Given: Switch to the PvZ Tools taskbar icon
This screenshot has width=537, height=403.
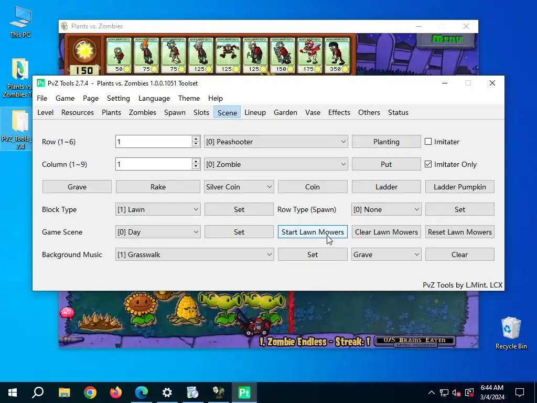Looking at the screenshot, I should coord(244,393).
